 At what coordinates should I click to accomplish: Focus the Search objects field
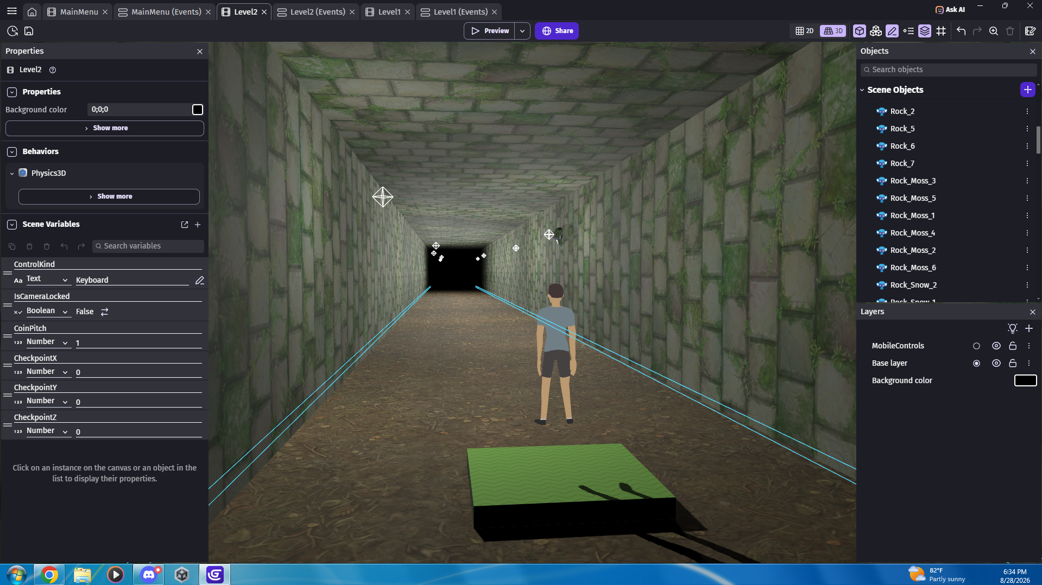[x=949, y=69]
